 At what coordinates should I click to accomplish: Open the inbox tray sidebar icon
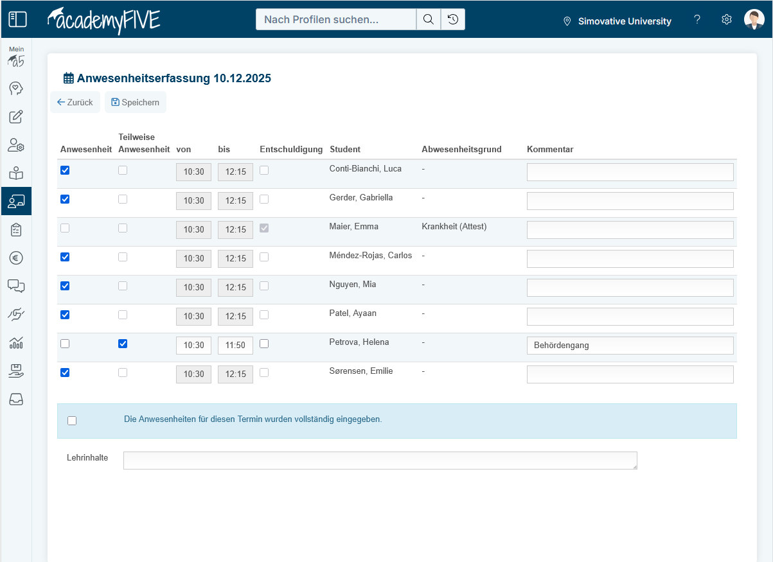click(16, 400)
